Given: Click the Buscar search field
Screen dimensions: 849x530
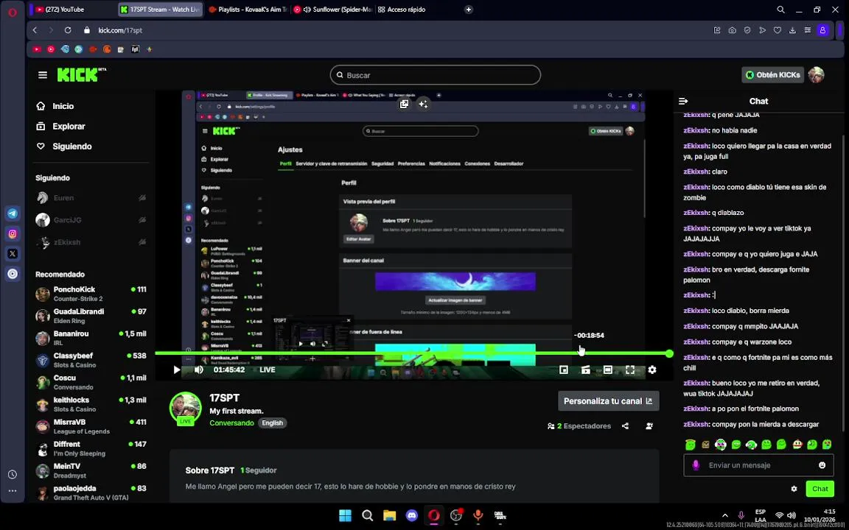Looking at the screenshot, I should [x=436, y=75].
